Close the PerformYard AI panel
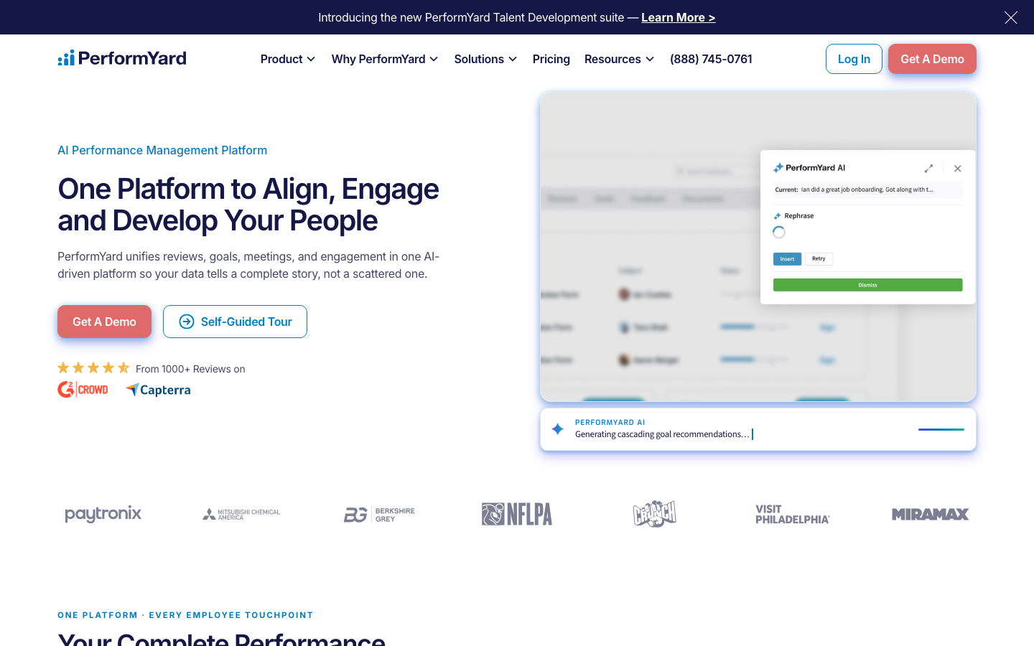This screenshot has width=1034, height=646. point(957,169)
